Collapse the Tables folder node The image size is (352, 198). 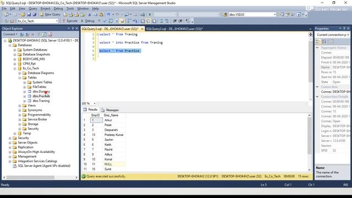[20, 78]
